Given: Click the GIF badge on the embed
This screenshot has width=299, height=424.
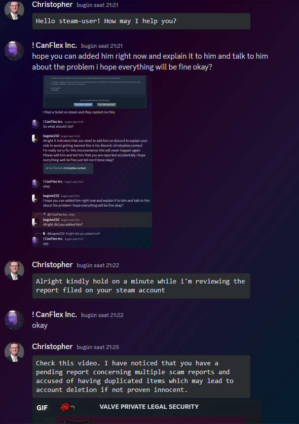Looking at the screenshot, I should click(42, 408).
